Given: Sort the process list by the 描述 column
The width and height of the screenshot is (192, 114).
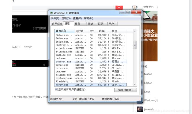Looking at the screenshot, I should [x=119, y=31].
